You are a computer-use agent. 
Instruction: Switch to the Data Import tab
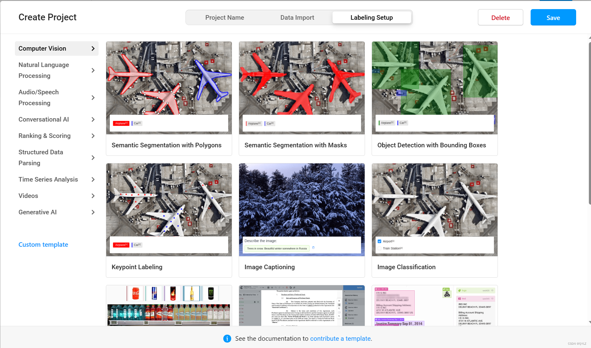pyautogui.click(x=297, y=18)
